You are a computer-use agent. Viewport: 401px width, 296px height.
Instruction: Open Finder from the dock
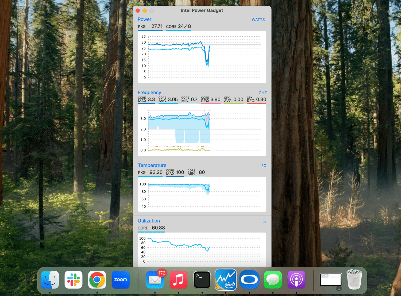point(50,280)
